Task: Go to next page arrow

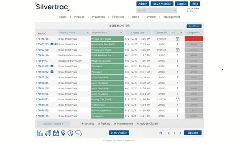Action: [x=180, y=133]
